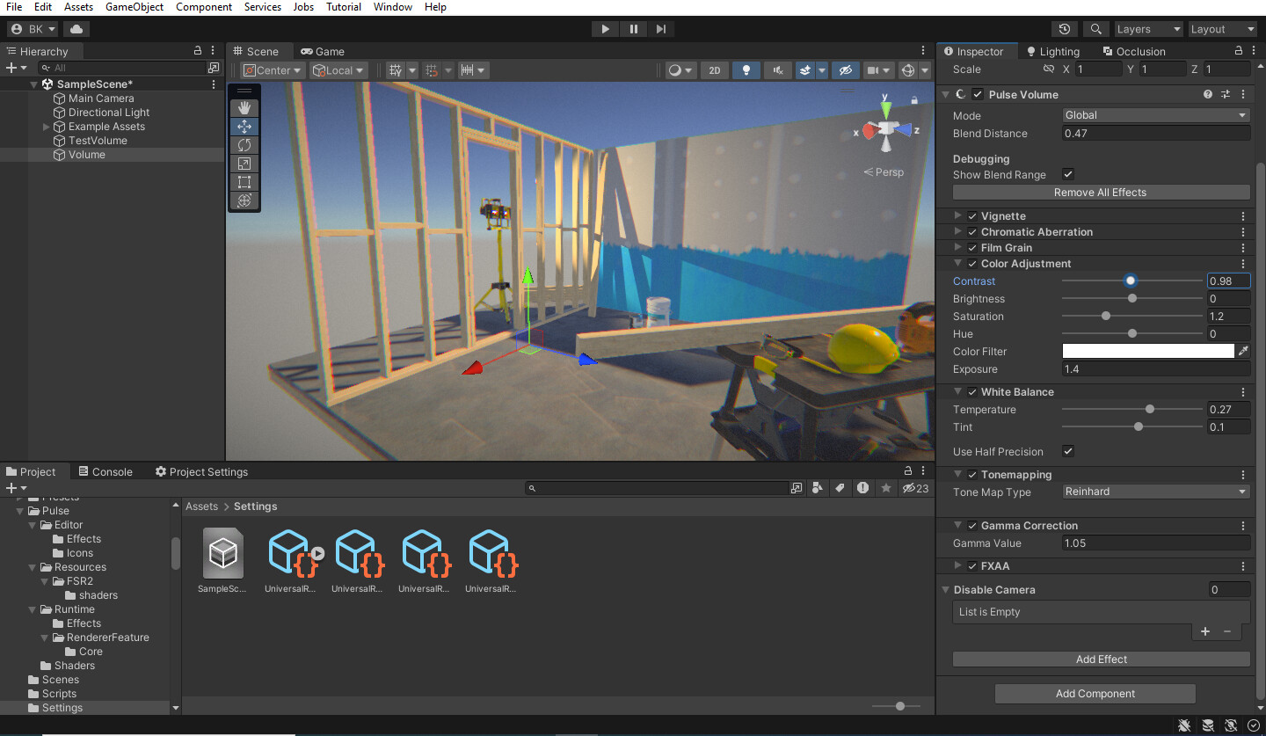
Task: Disable the Use Half Precision checkbox
Action: pyautogui.click(x=1067, y=451)
